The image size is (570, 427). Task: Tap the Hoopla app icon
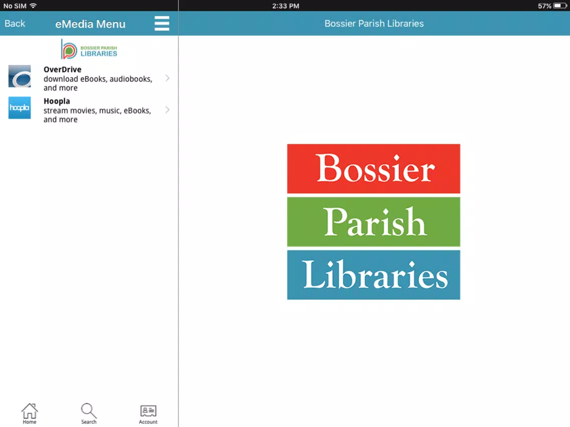click(20, 108)
